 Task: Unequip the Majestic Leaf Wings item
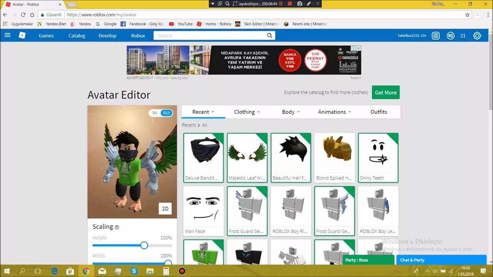tap(247, 158)
